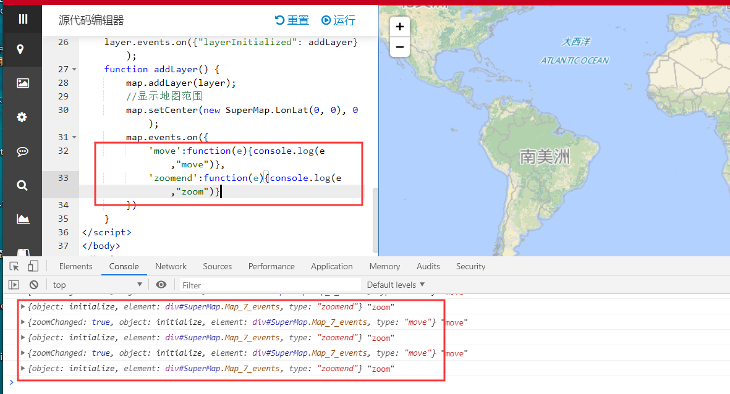Open the area chart icon in sidebar

(x=23, y=219)
